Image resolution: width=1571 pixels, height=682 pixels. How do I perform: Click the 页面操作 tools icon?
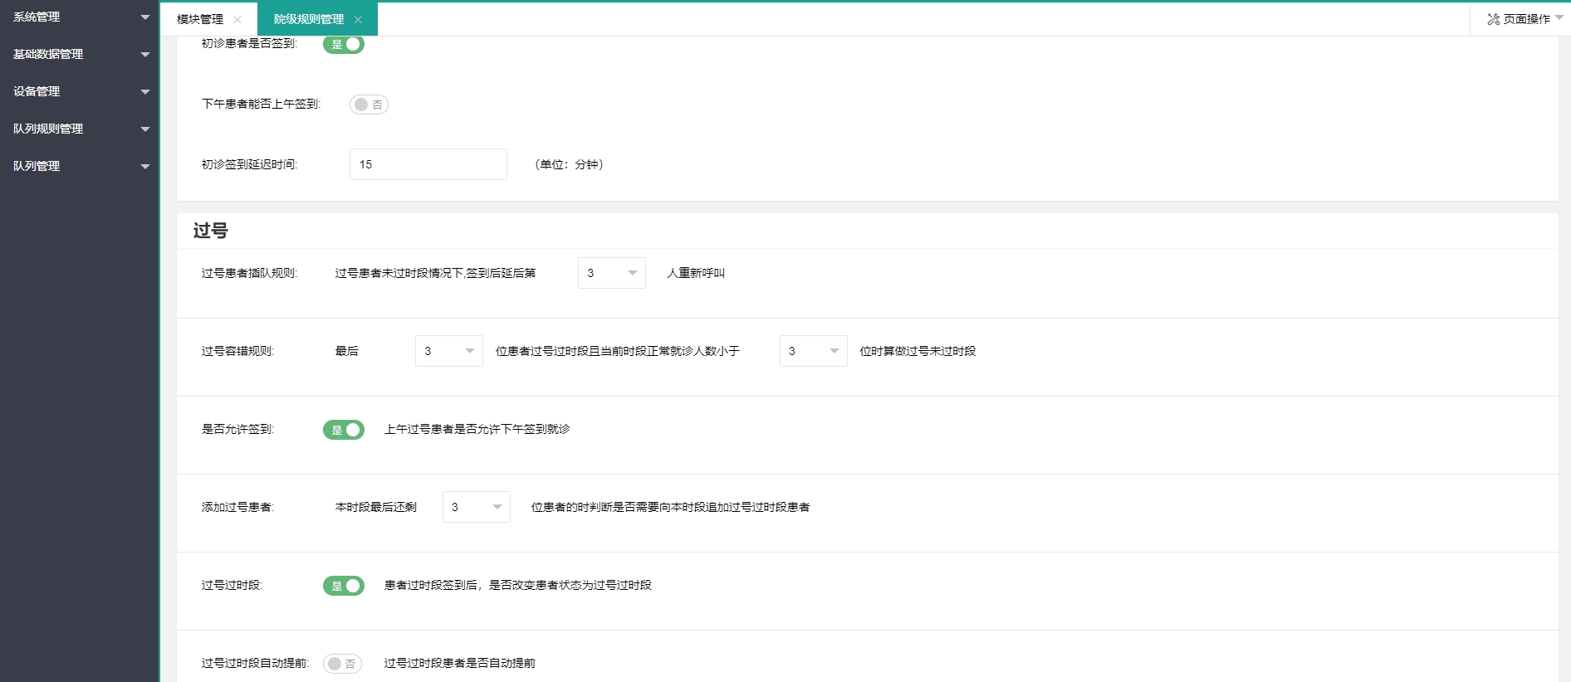1493,19
